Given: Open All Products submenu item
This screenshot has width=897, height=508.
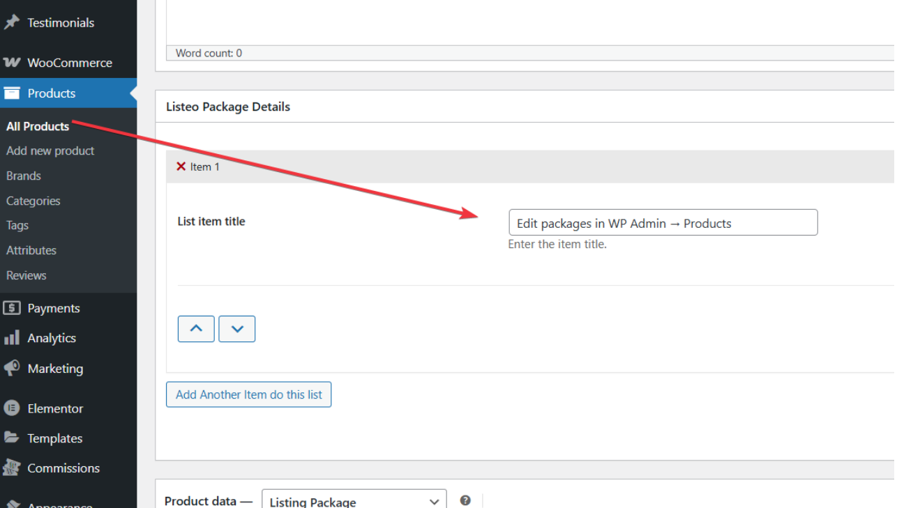Looking at the screenshot, I should click(38, 126).
